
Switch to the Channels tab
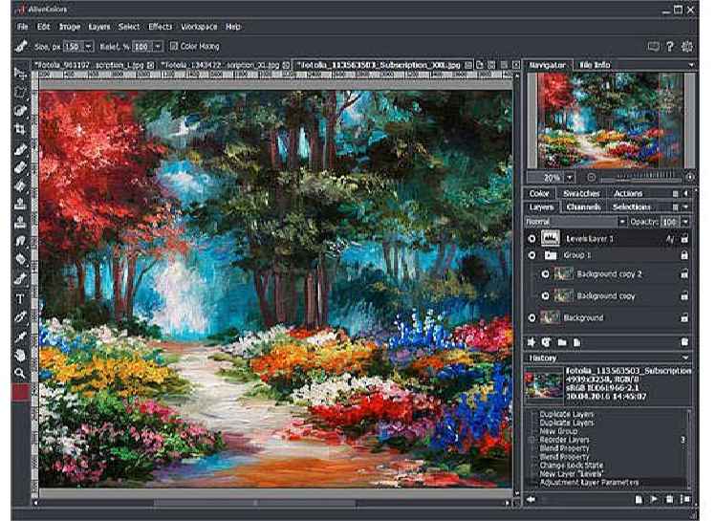click(x=582, y=206)
